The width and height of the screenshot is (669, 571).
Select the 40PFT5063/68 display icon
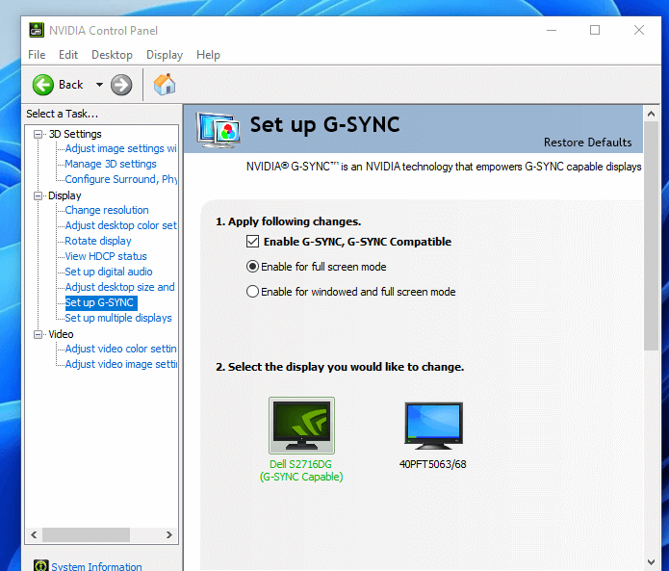pyautogui.click(x=433, y=426)
